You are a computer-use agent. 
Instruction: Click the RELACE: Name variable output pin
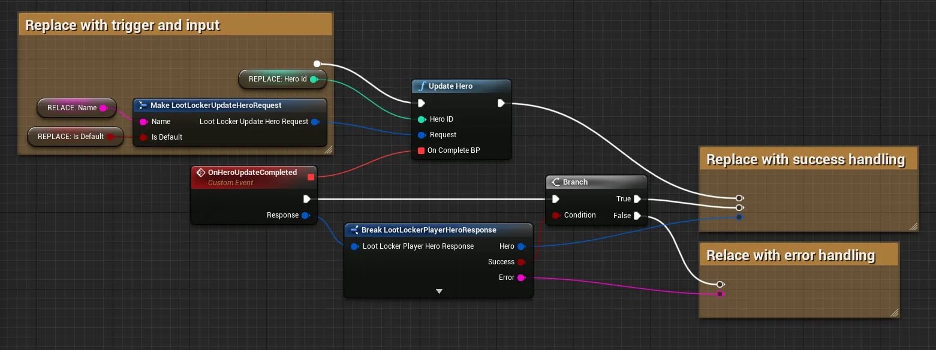(x=103, y=108)
